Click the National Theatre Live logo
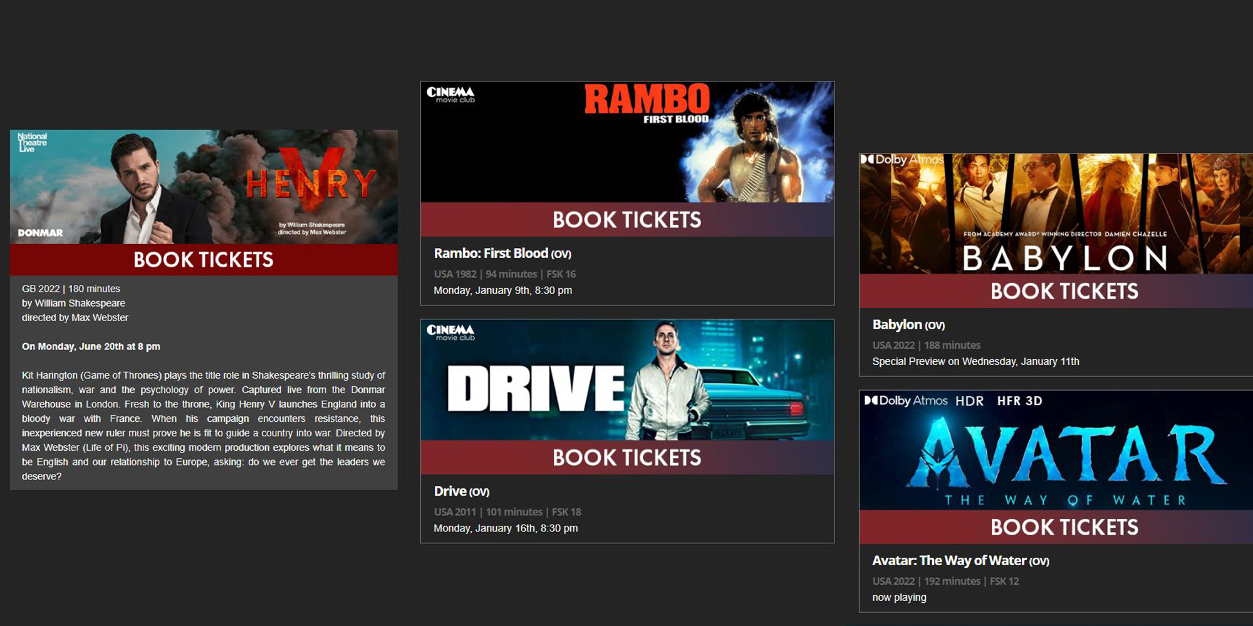The image size is (1253, 626). [x=32, y=143]
